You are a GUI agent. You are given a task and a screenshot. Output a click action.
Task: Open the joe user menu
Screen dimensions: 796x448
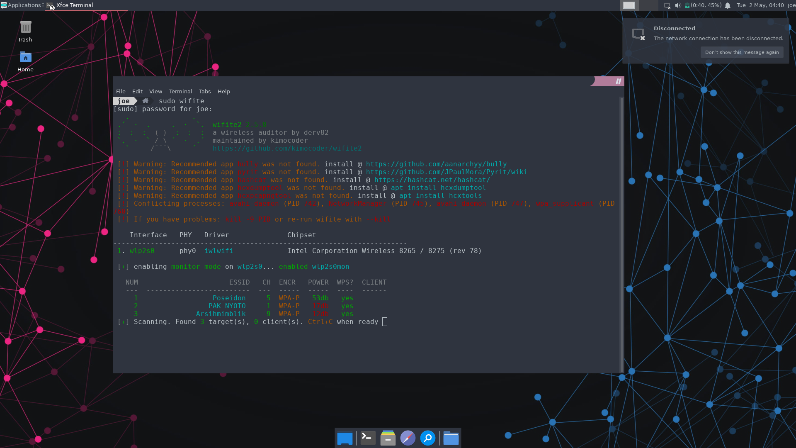click(791, 5)
